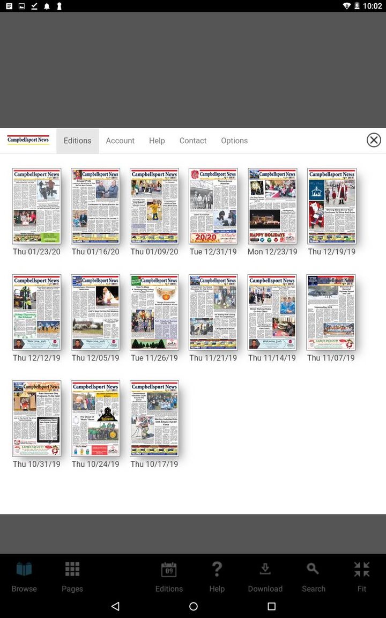Click the 'Thu 11/07/19' date label
Screen dimensions: 386x618
pos(331,358)
